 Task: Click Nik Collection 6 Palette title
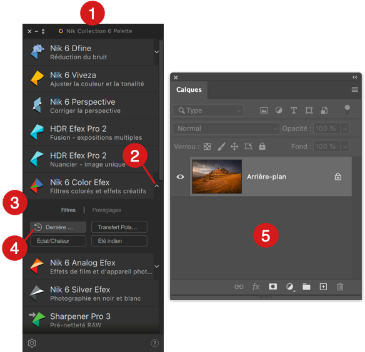99,31
